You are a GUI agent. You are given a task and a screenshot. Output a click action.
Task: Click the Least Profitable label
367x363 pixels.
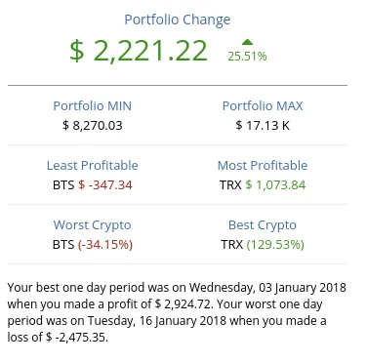point(93,166)
